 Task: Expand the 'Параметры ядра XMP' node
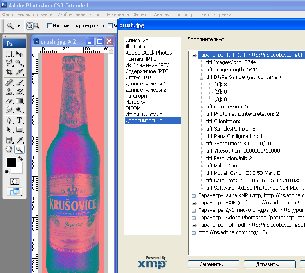click(x=194, y=196)
